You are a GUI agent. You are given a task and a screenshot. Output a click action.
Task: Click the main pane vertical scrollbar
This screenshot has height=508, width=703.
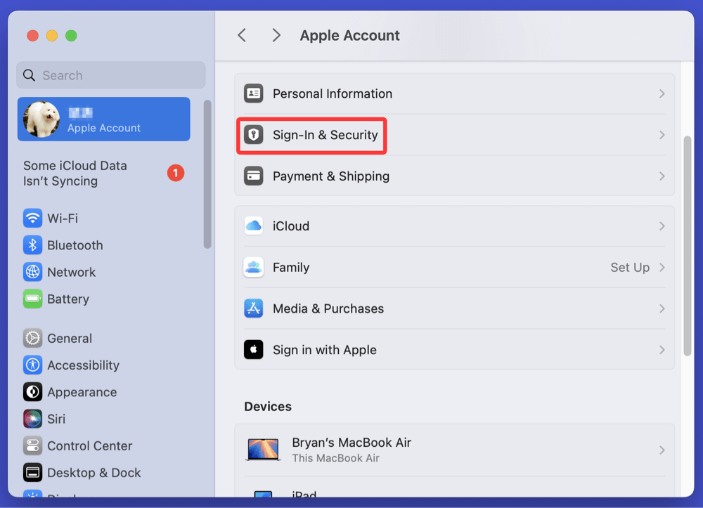pos(688,246)
